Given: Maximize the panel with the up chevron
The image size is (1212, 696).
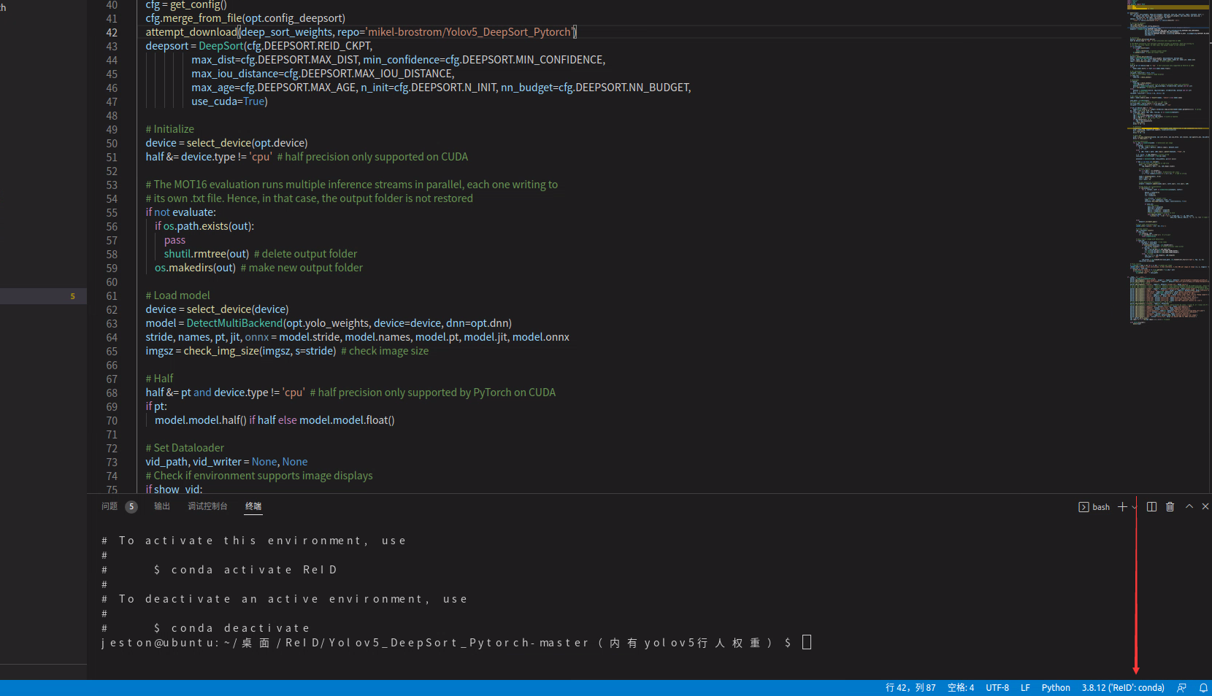Looking at the screenshot, I should (x=1189, y=506).
